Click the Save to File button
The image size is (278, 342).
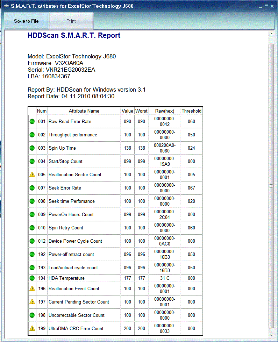pyautogui.click(x=26, y=21)
